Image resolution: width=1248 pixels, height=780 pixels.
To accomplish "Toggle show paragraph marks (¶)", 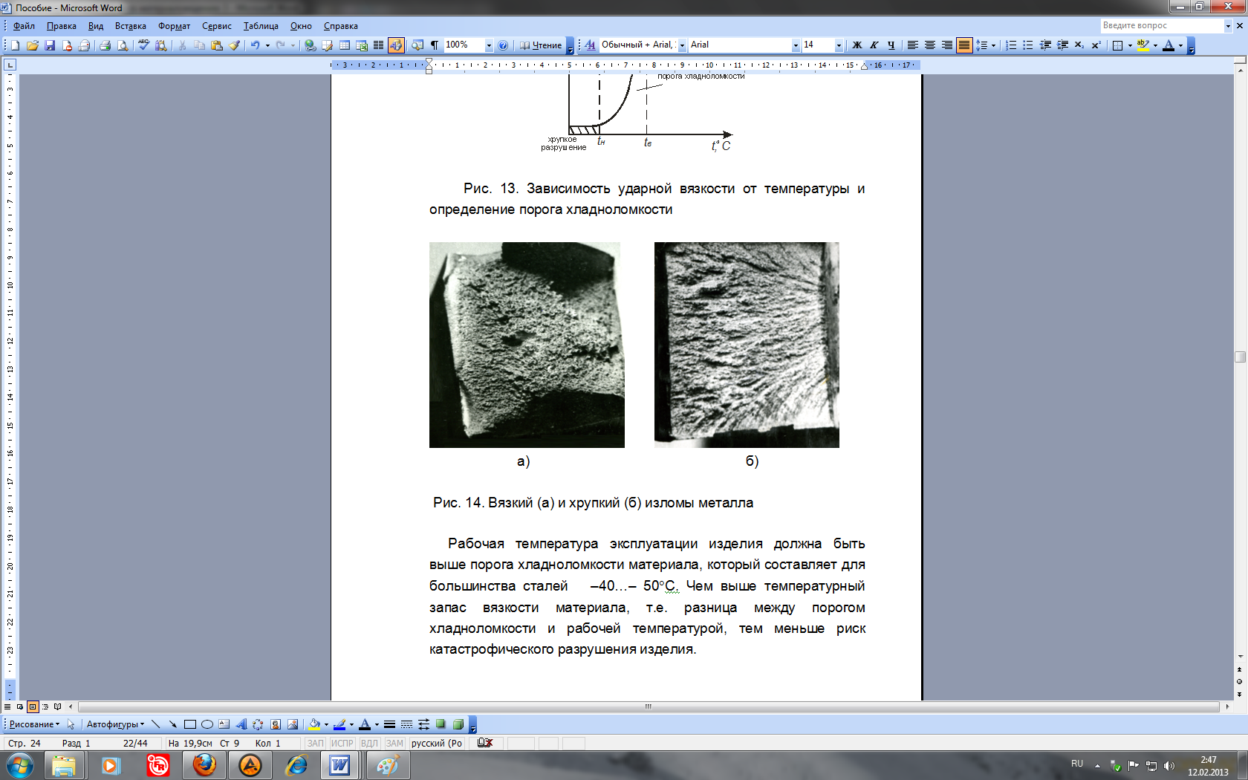I will pyautogui.click(x=435, y=45).
